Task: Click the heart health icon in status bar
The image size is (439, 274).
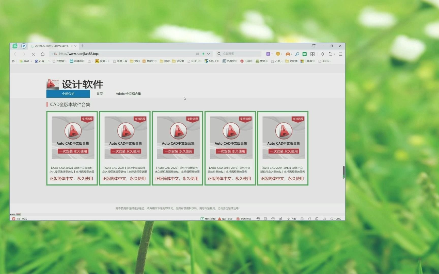Action: pos(273,219)
